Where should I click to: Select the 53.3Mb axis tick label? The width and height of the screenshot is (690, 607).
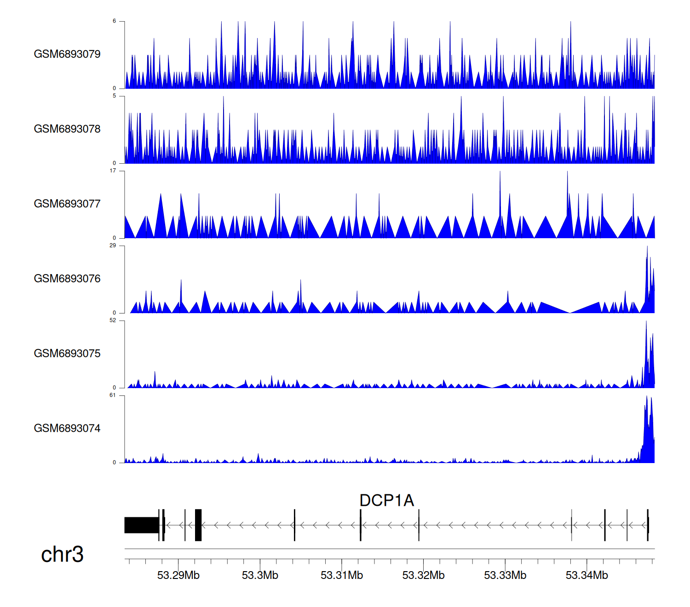260,575
